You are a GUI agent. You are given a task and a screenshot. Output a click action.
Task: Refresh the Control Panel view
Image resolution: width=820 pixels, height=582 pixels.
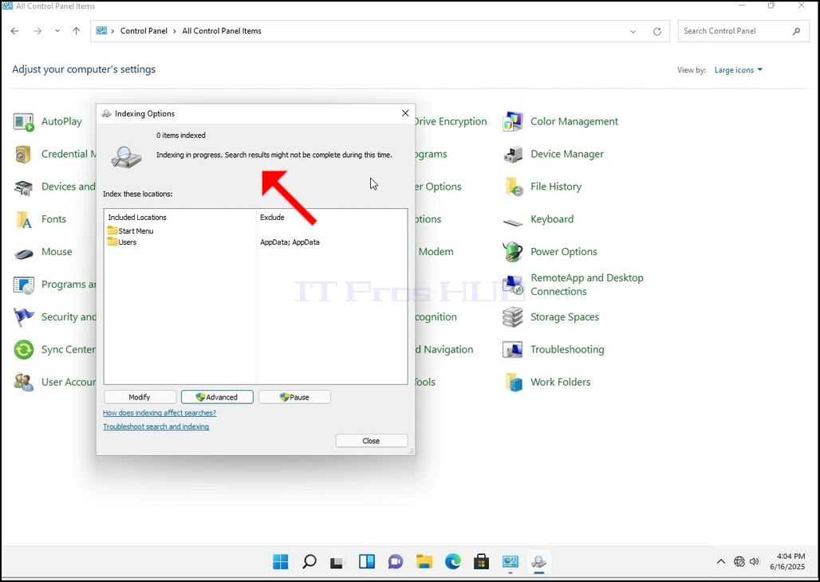click(656, 31)
